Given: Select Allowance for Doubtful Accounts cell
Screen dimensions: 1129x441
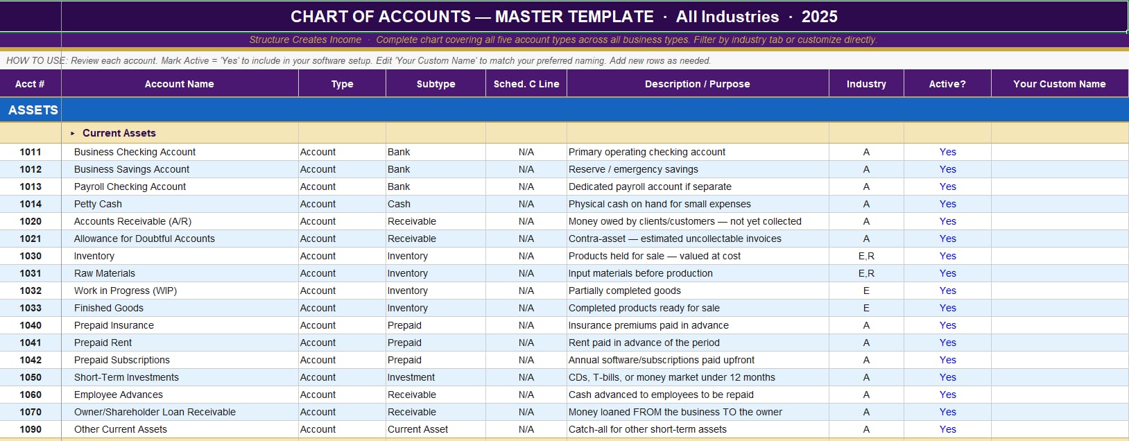Looking at the screenshot, I should pos(180,239).
